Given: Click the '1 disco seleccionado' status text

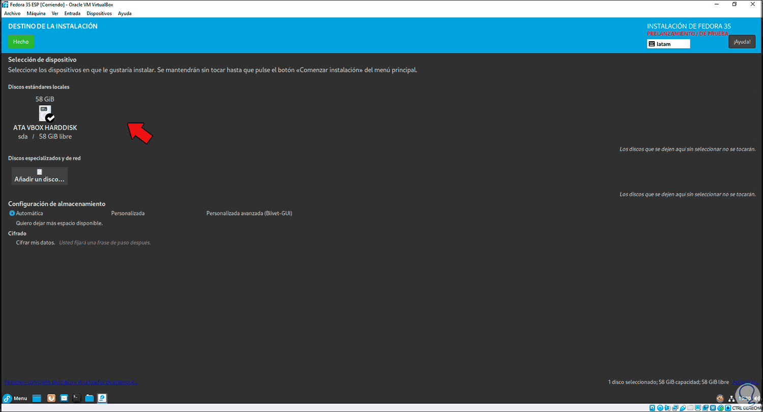Looking at the screenshot, I should tap(668, 382).
